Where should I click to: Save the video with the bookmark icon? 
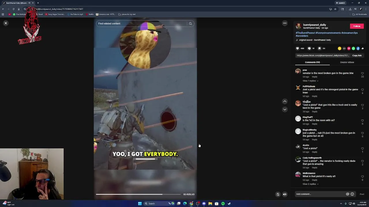319,48
